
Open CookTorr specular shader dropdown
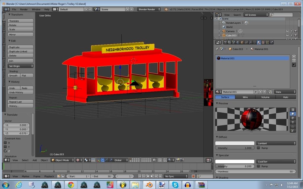point(276,162)
